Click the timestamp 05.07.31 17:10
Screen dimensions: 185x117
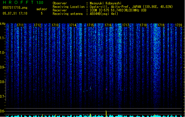[15, 13]
